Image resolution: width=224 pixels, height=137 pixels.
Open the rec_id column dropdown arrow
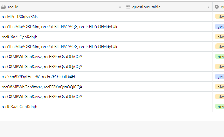(120, 7)
